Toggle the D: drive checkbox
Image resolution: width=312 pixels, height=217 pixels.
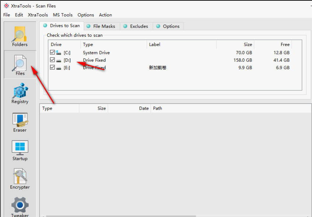[x=52, y=60]
